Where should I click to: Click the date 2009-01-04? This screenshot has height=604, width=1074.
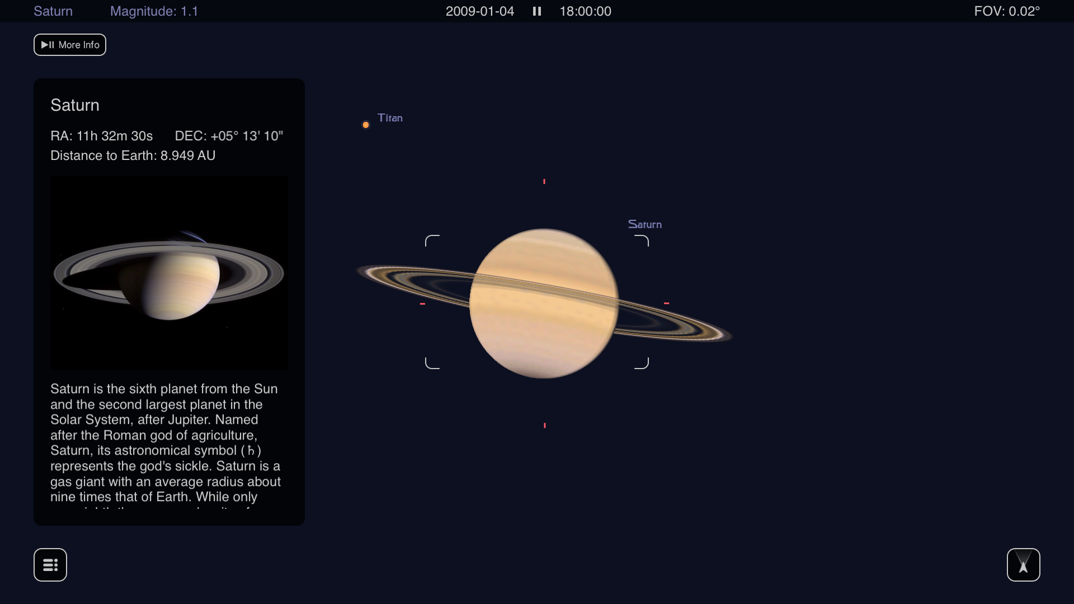(480, 11)
